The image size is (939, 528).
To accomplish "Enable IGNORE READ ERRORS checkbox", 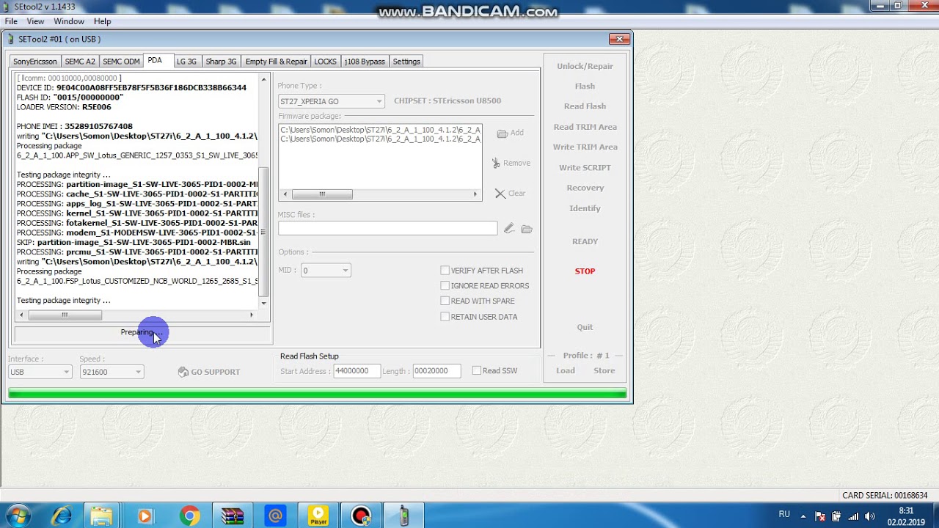I will [x=445, y=286].
